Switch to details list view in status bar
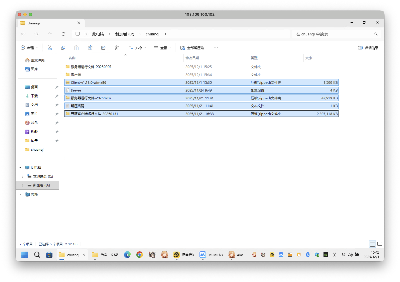Image resolution: width=400 pixels, height=282 pixels. (x=372, y=244)
